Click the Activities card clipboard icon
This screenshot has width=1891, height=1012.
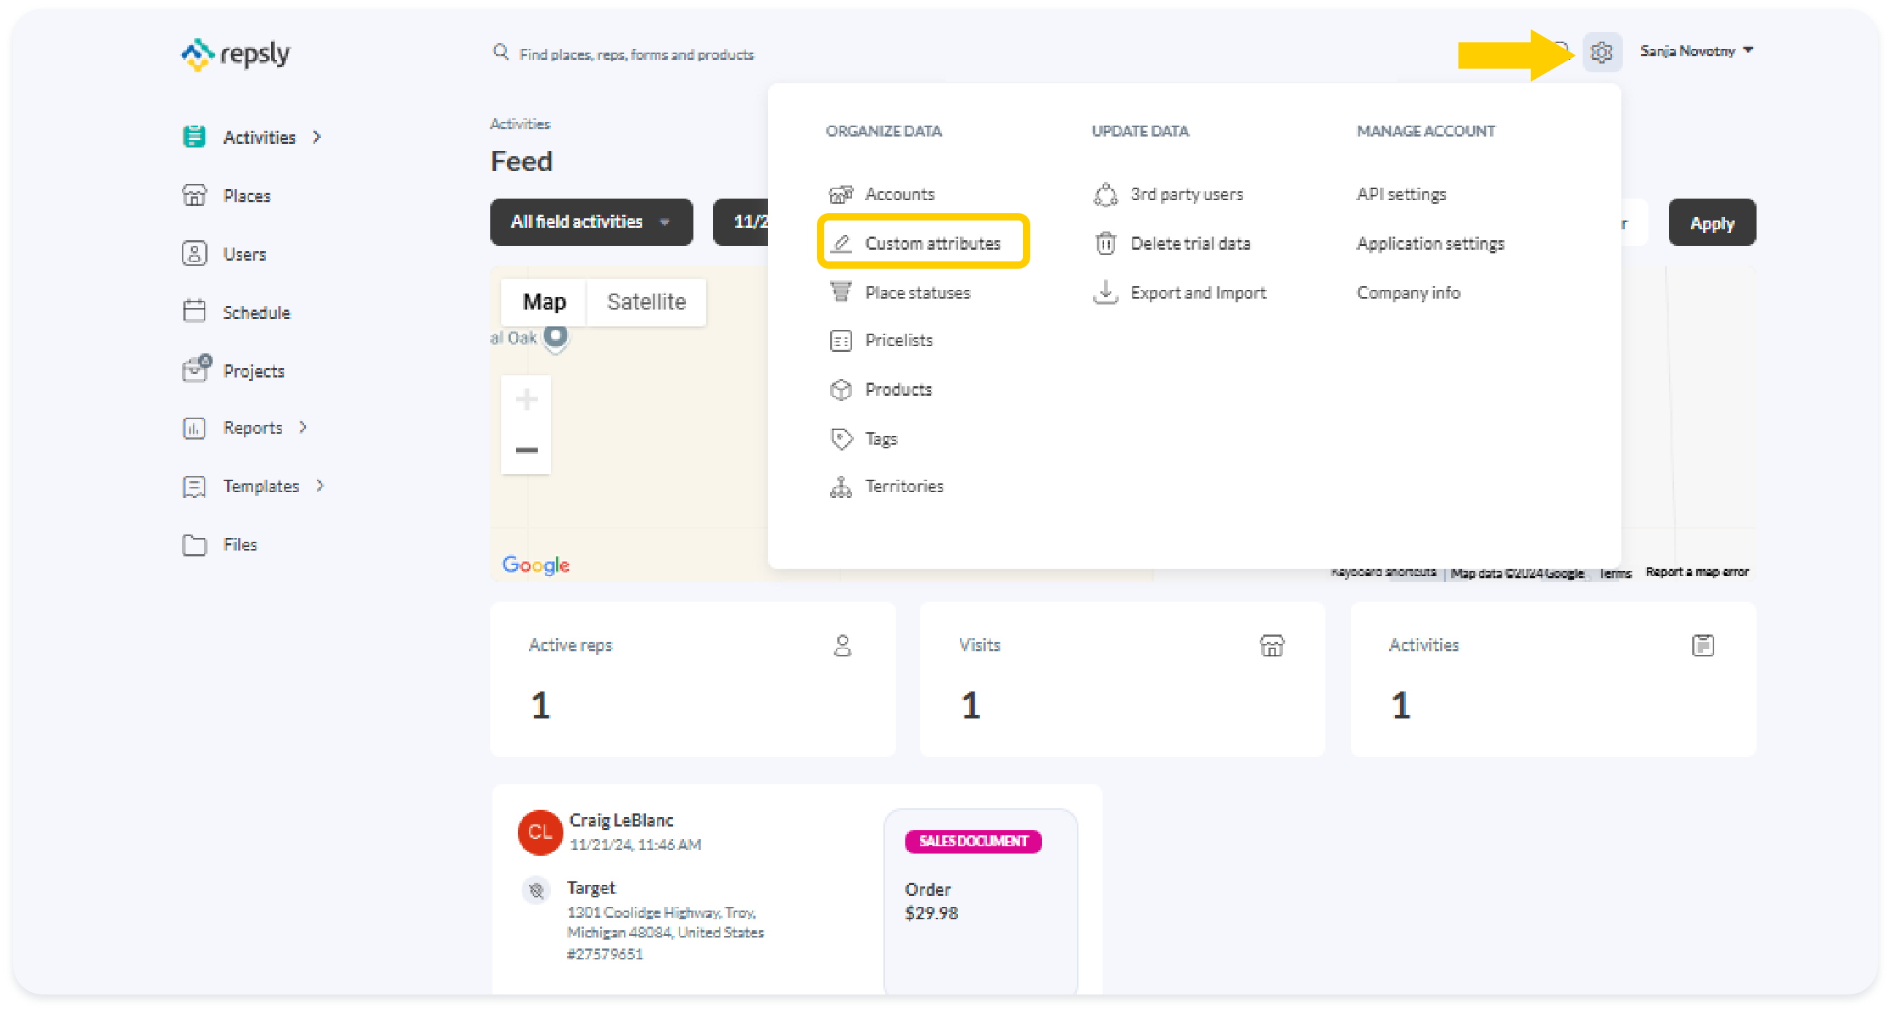coord(1702,645)
